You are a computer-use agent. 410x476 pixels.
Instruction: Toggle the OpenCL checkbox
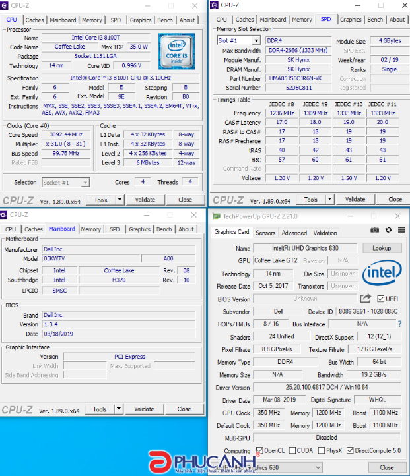[x=259, y=450]
